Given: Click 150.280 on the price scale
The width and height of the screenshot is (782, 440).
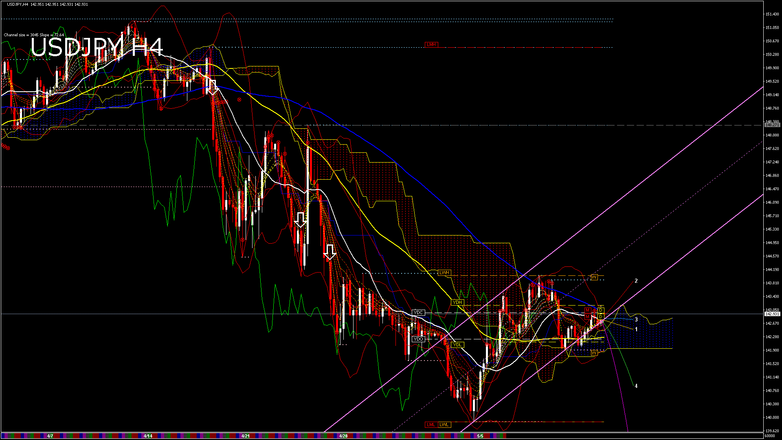Looking at the screenshot, I should pos(772,55).
